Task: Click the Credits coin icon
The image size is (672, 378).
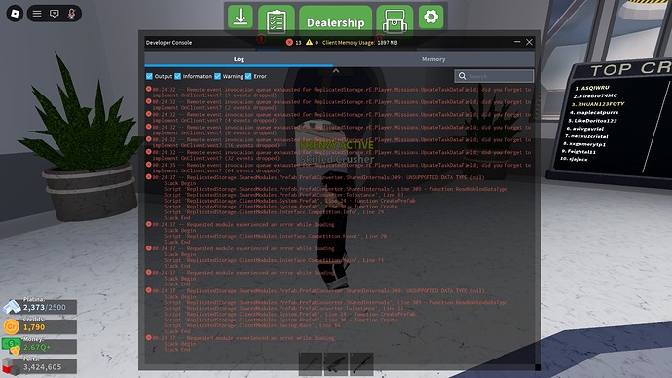Action: [x=11, y=327]
